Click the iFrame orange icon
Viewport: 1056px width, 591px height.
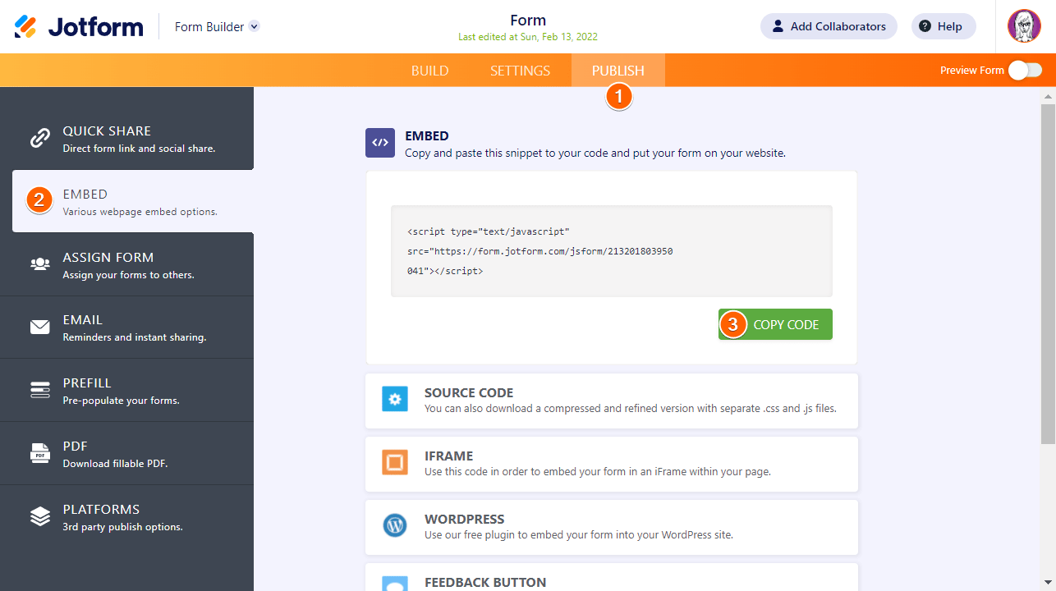(x=395, y=463)
